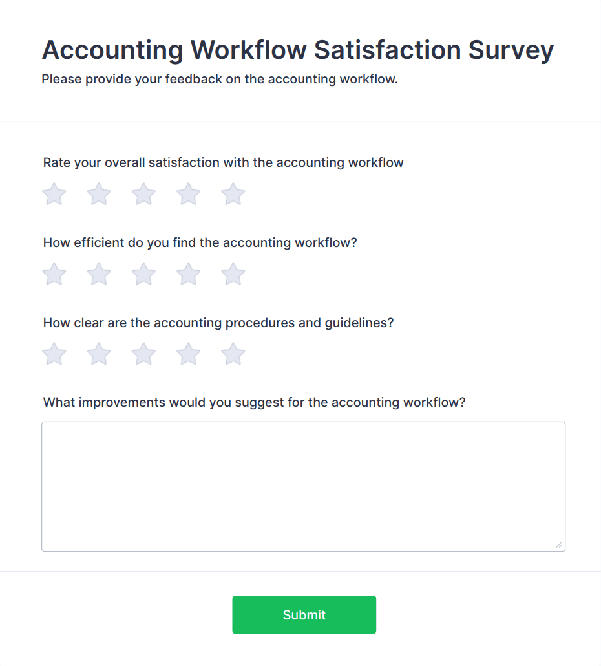The height and width of the screenshot is (666, 601).
Task: Pick the first star for clarity question
Action: click(x=54, y=354)
